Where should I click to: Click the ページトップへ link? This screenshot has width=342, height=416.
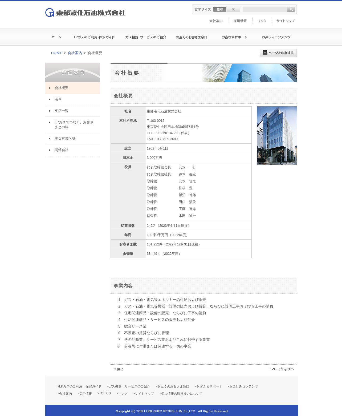[x=282, y=369]
